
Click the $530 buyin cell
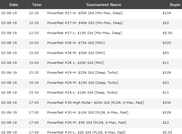(x=167, y=103)
